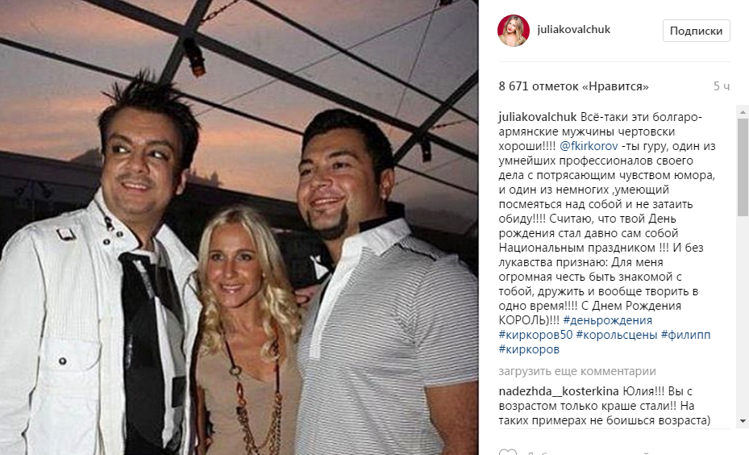
Task: Click scrollbar down arrow in comments
Action: [x=743, y=421]
